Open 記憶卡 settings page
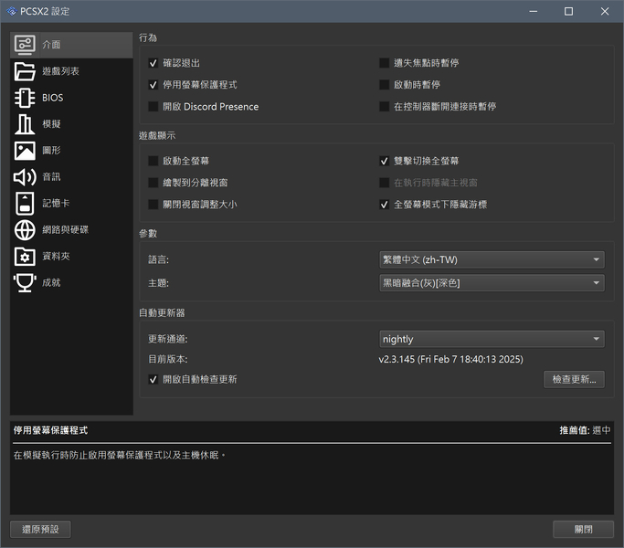Image resolution: width=624 pixels, height=548 pixels. click(x=71, y=204)
